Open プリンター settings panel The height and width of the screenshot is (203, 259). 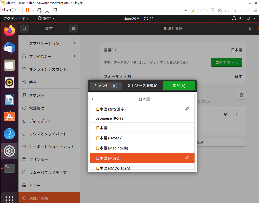[x=49, y=160]
